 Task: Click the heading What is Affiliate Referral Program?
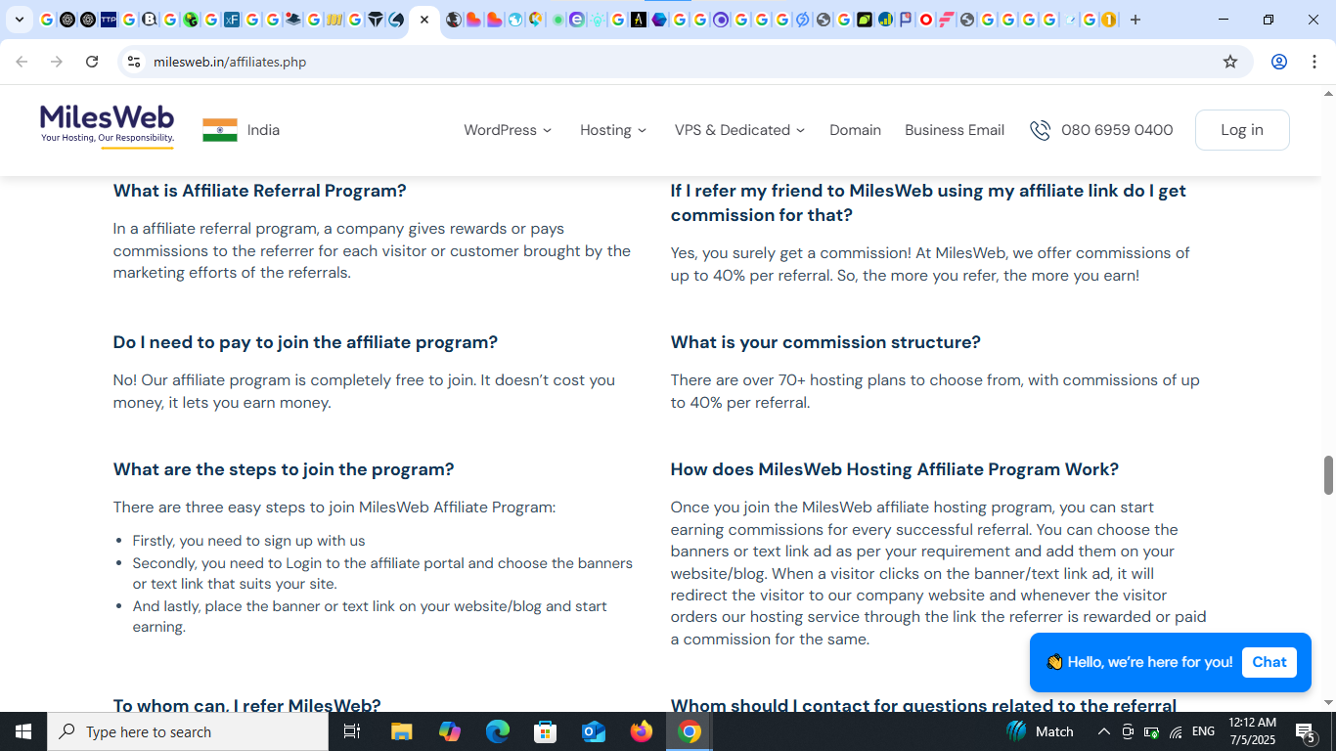pos(259,191)
